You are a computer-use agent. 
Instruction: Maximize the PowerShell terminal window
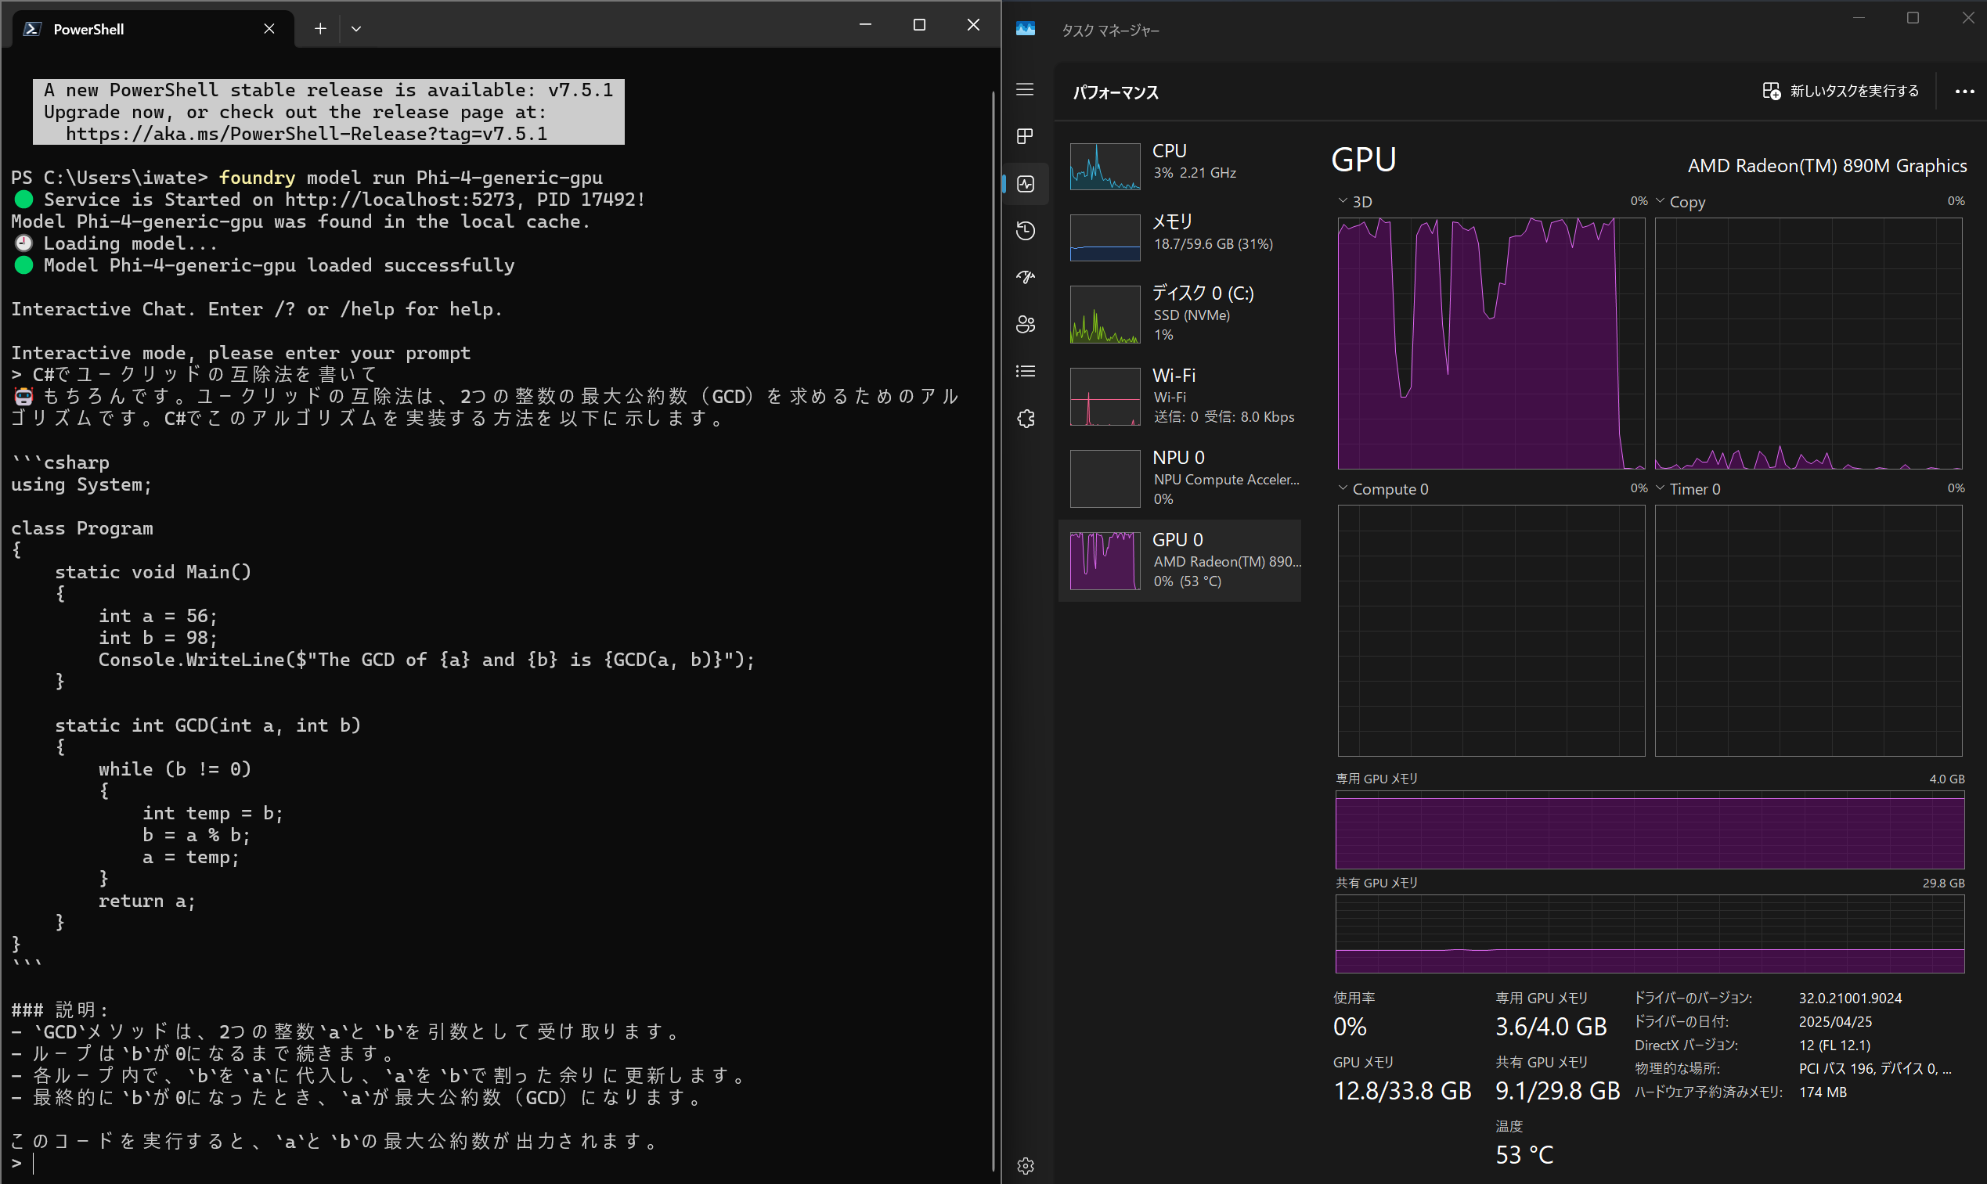[919, 26]
